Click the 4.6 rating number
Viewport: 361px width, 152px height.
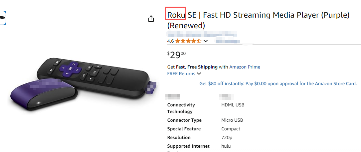(x=170, y=41)
